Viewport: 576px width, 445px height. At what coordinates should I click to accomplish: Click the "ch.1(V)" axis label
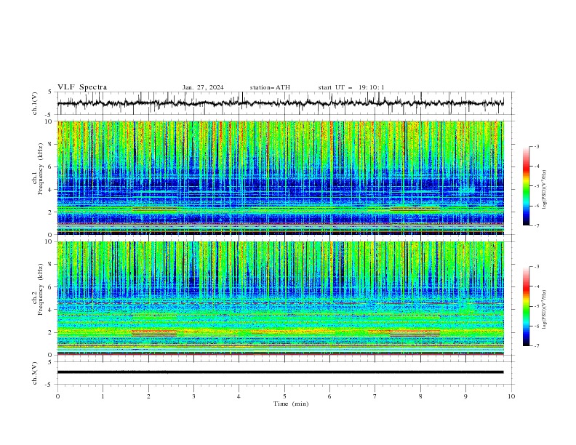coord(35,103)
